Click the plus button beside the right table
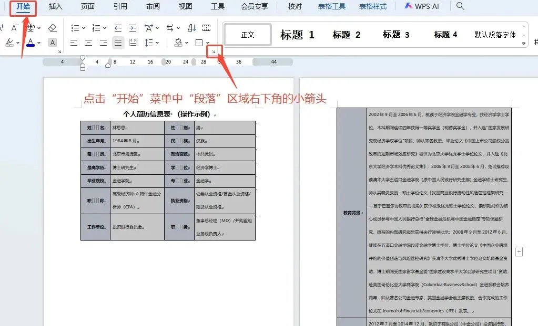This screenshot has width=538, height=326. pos(519,251)
